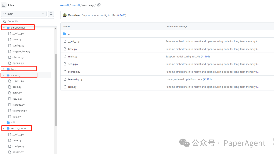Select the vector_stores folder in tree
Viewport: 274px width, 154px height.
[19, 128]
